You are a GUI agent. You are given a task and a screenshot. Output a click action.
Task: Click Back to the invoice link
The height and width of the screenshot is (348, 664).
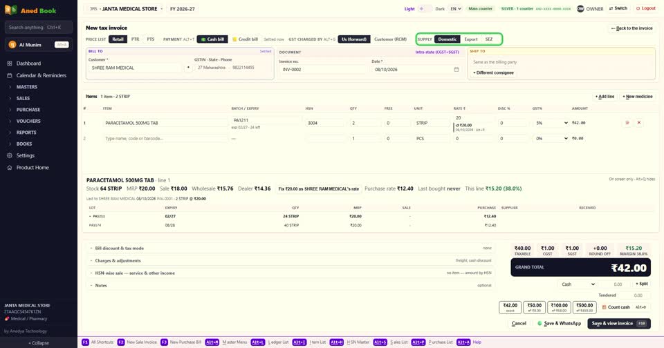[631, 28]
